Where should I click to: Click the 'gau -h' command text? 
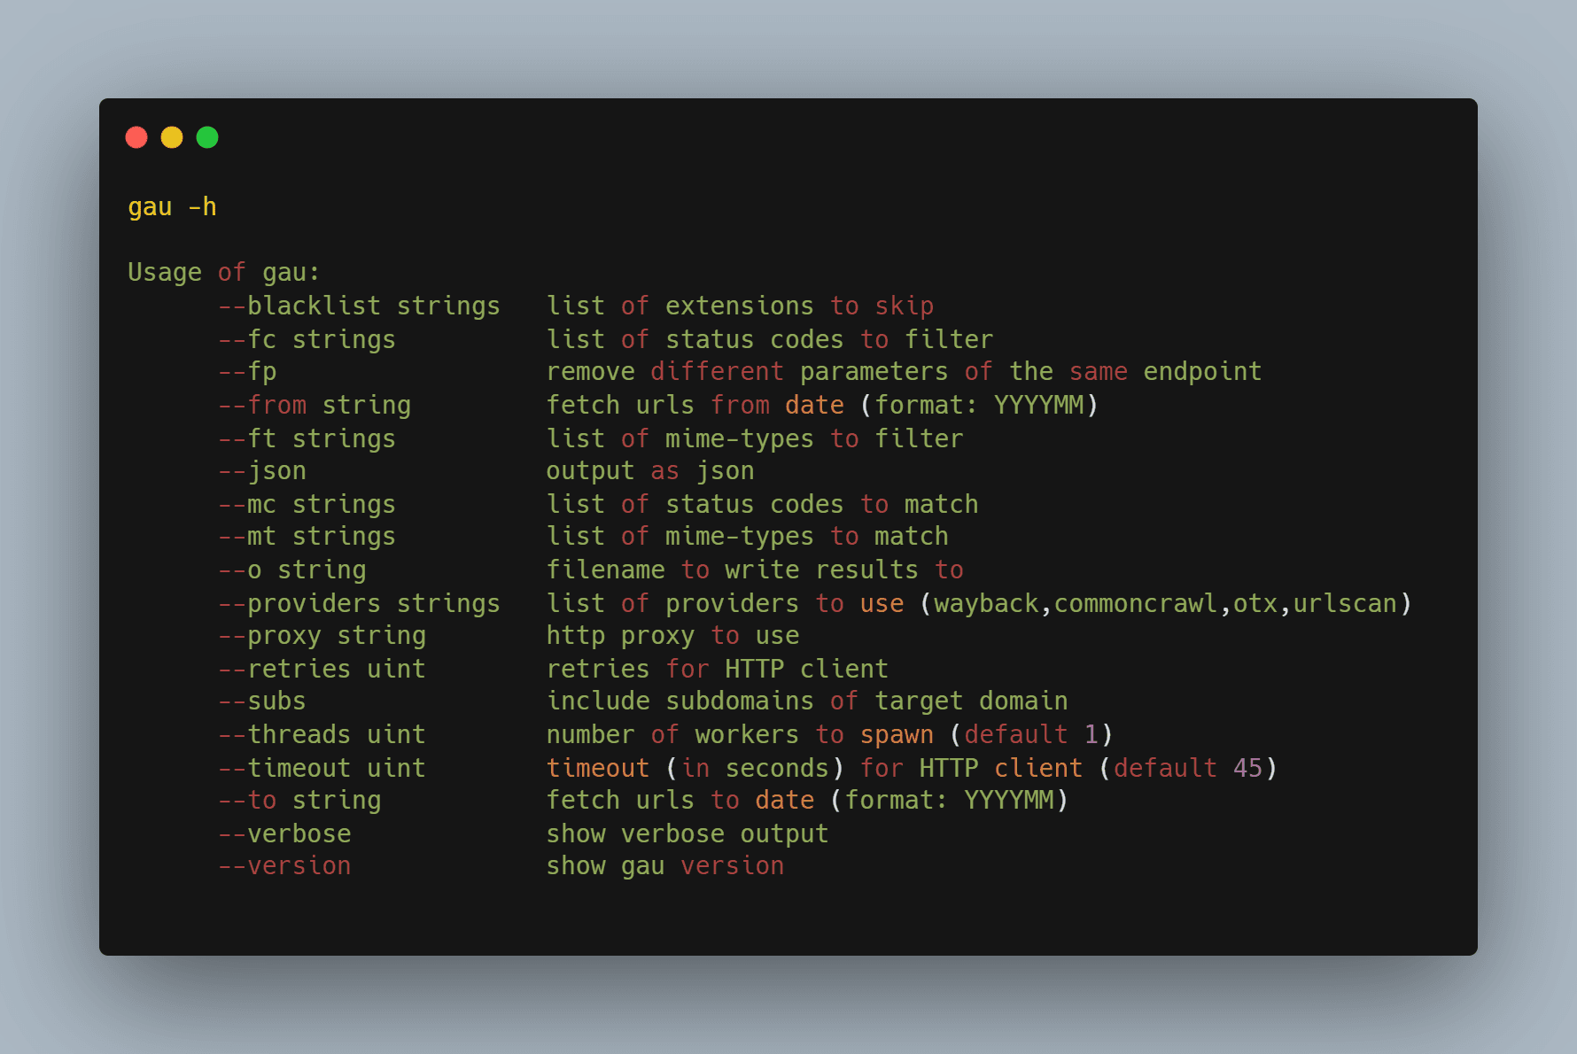coord(172,207)
